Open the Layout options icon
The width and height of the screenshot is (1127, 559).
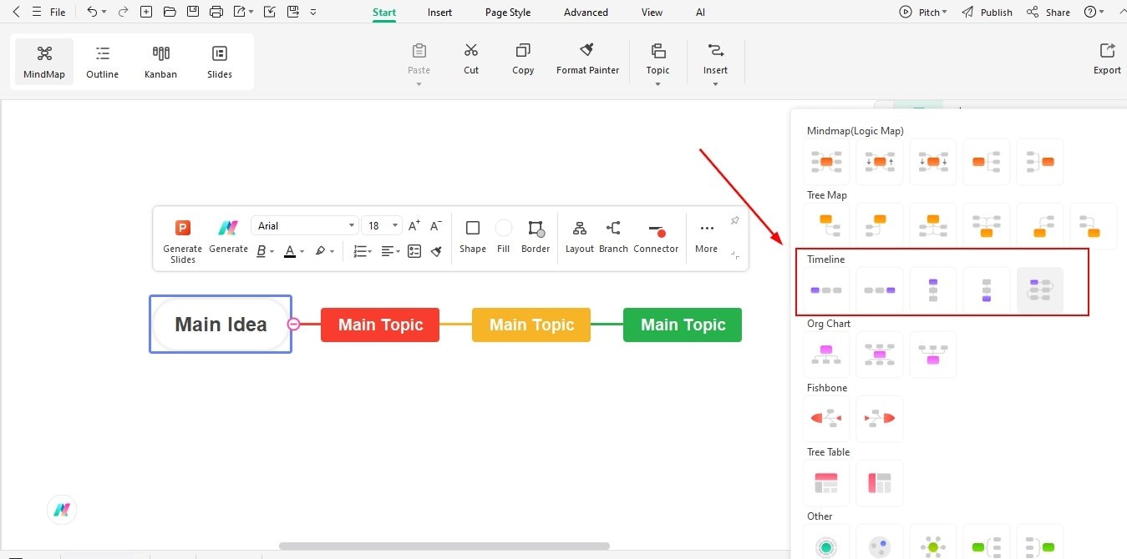[x=579, y=238]
